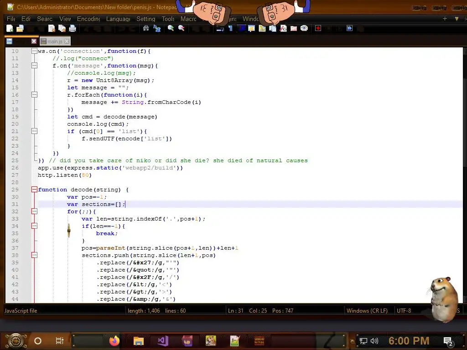
Task: Click the volume speaker icon in the tray
Action: coord(374,341)
